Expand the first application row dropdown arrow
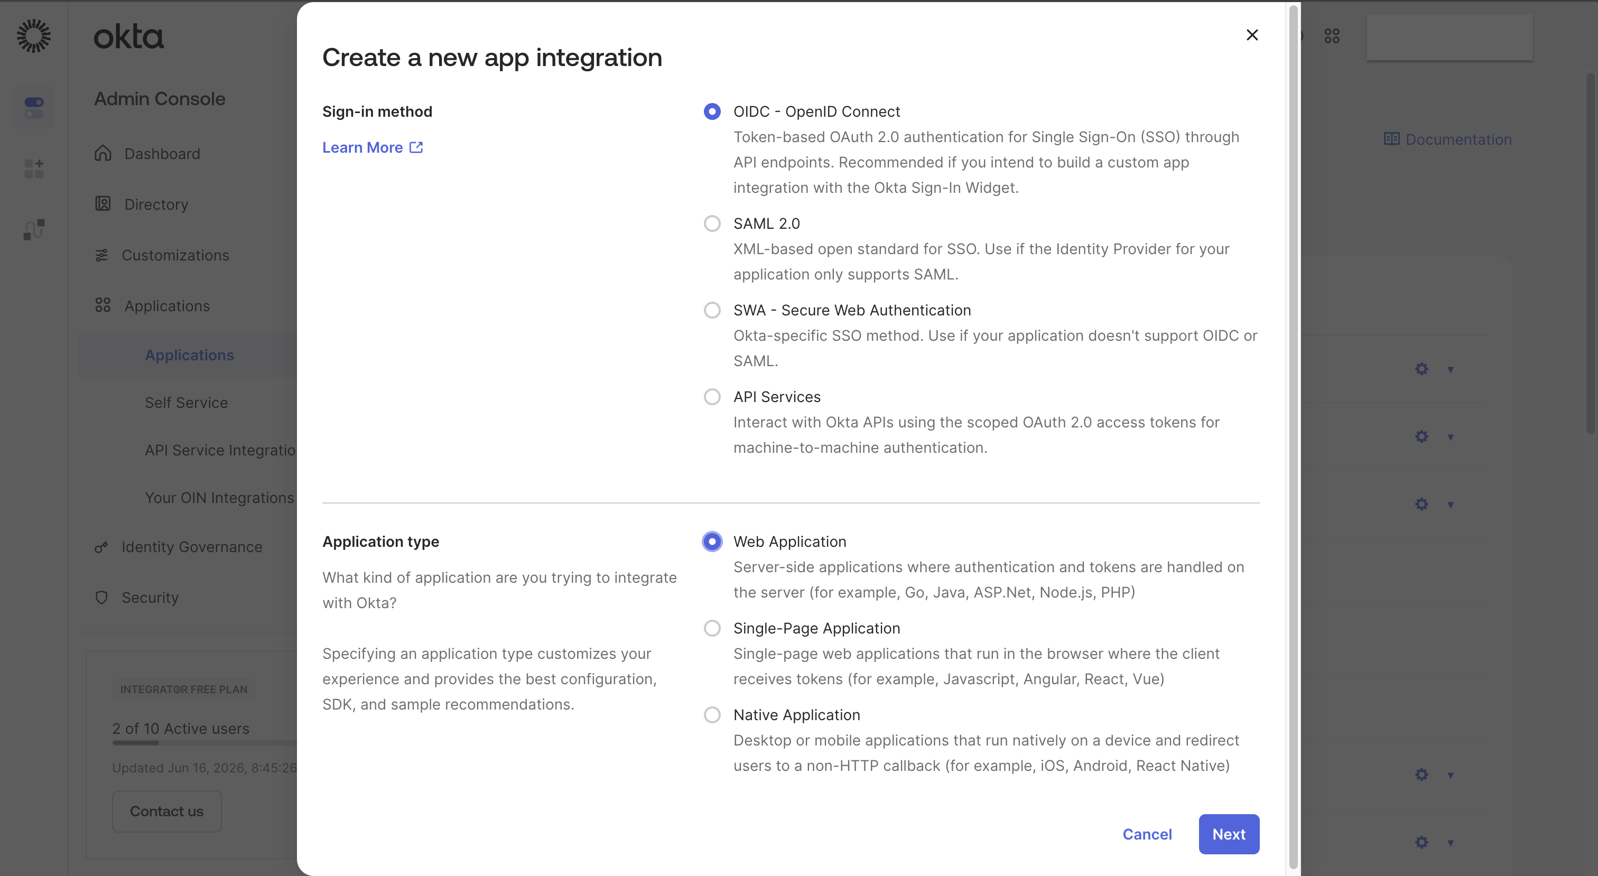This screenshot has height=876, width=1598. click(1451, 370)
